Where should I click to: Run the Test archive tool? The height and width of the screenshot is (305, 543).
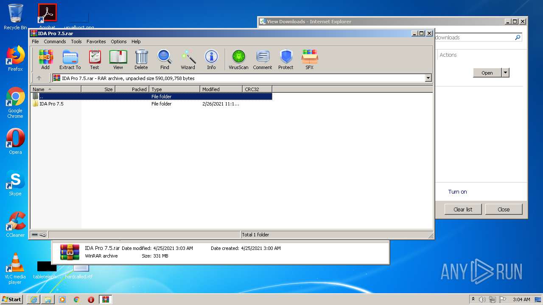[95, 59]
